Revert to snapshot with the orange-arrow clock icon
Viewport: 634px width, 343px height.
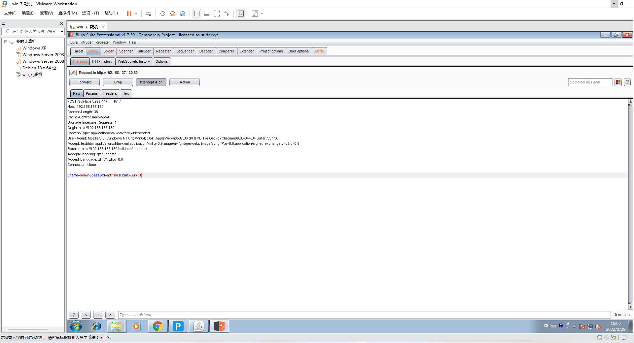point(173,14)
